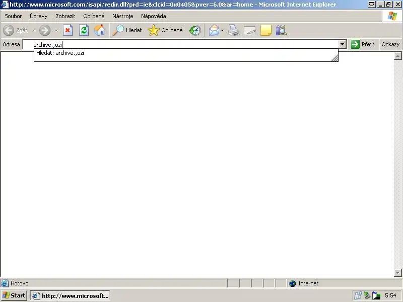Go forward with the forward arrow button

point(45,30)
